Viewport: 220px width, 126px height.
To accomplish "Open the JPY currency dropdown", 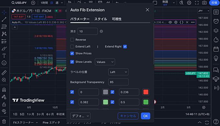I will (x=203, y=11).
